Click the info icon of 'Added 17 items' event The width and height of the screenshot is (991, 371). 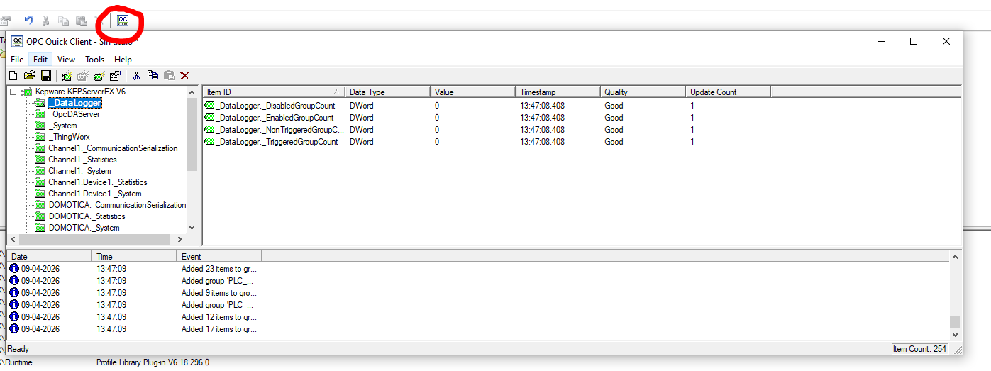click(x=14, y=329)
